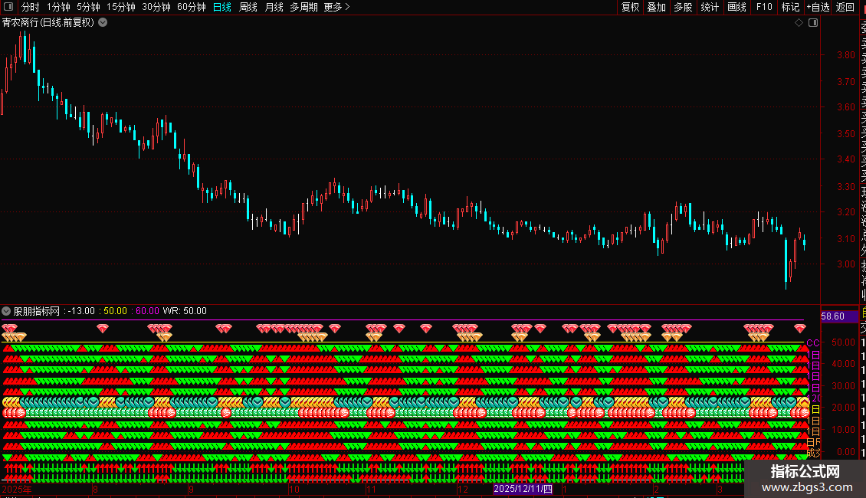Open the F10 company info

[x=764, y=7]
